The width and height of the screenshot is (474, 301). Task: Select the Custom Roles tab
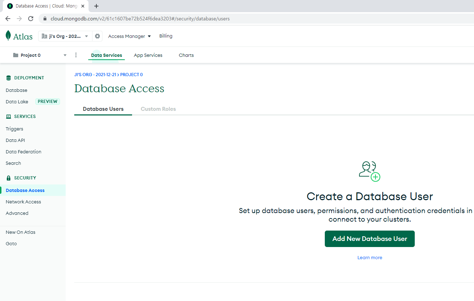(158, 109)
